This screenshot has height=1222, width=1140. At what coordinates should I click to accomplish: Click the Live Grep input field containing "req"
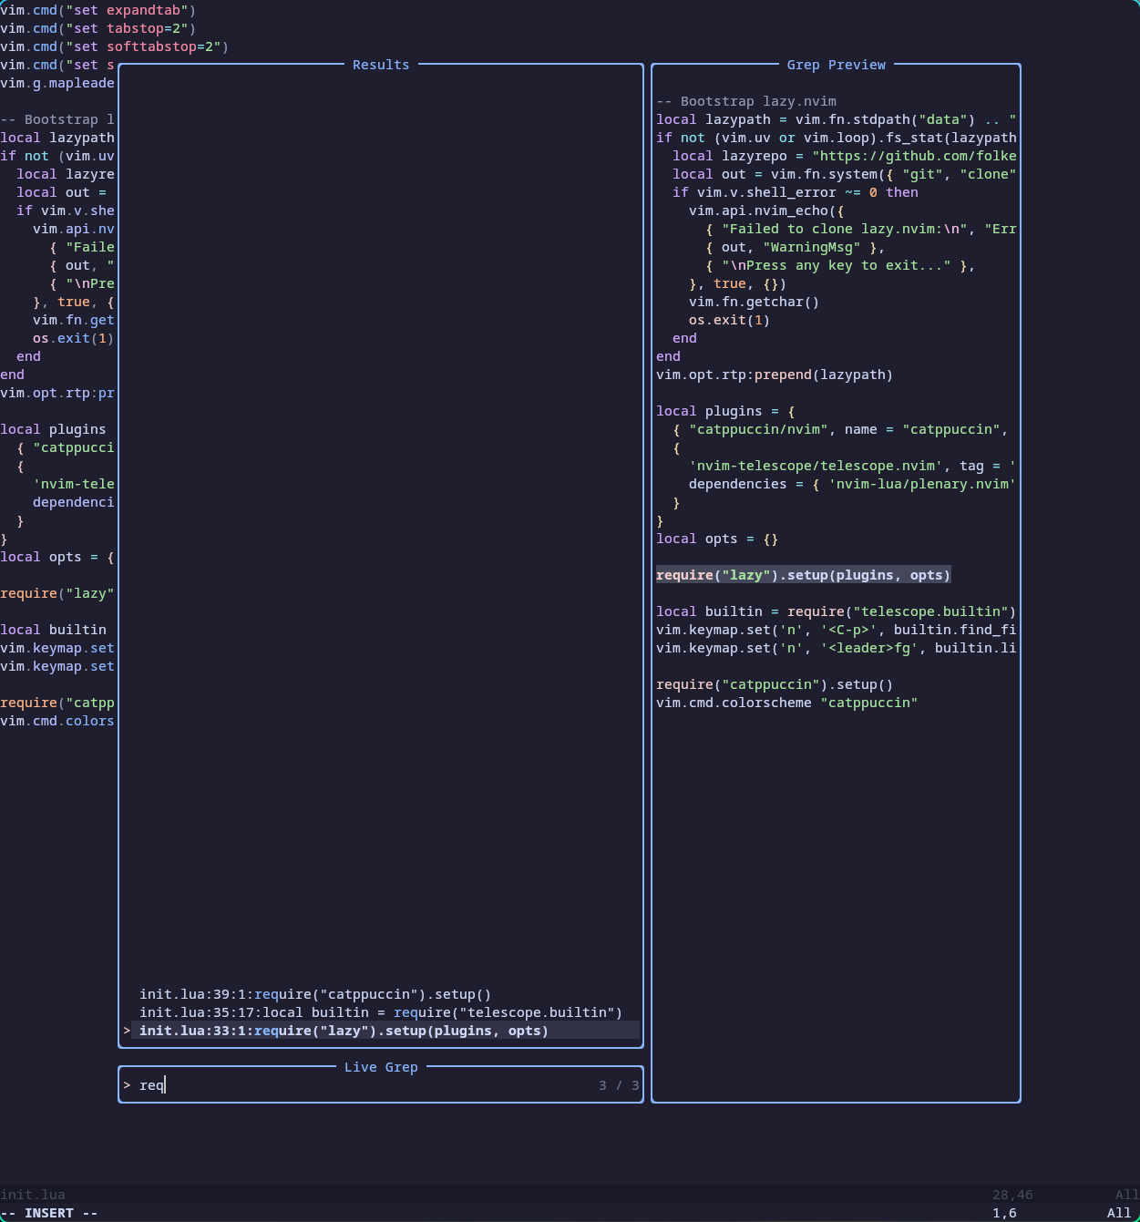coord(381,1085)
